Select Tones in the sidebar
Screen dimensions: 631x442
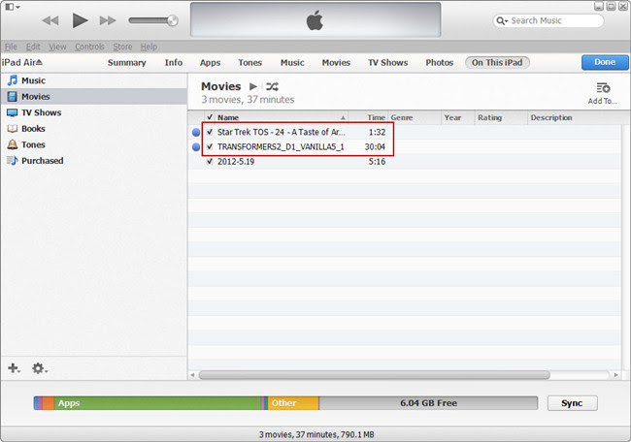click(94, 144)
